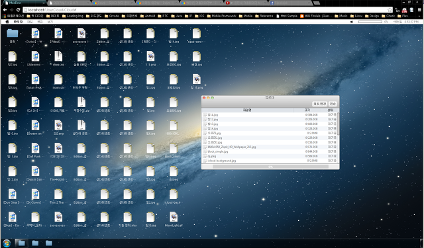Viewport: 424px width, 248px height.
Task: Select the [Pitbull] mp3 file icon
Action: tap(58, 34)
